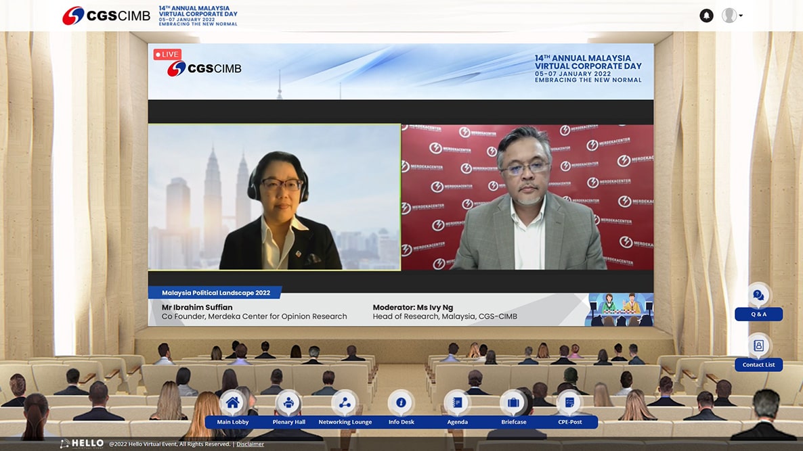Click the 'Mr Ibrahim Suffian' speaker name
The image size is (803, 451).
pyautogui.click(x=197, y=307)
